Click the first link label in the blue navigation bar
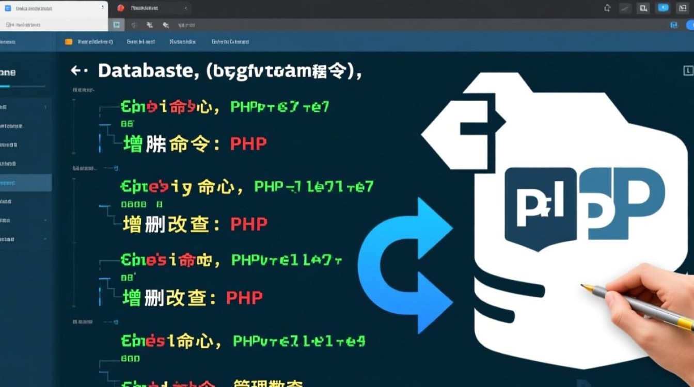Screen dimensions: 694x387 (x=94, y=42)
